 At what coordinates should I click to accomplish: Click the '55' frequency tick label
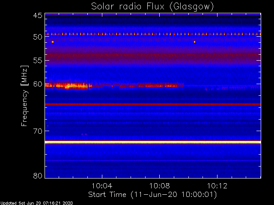point(38,61)
